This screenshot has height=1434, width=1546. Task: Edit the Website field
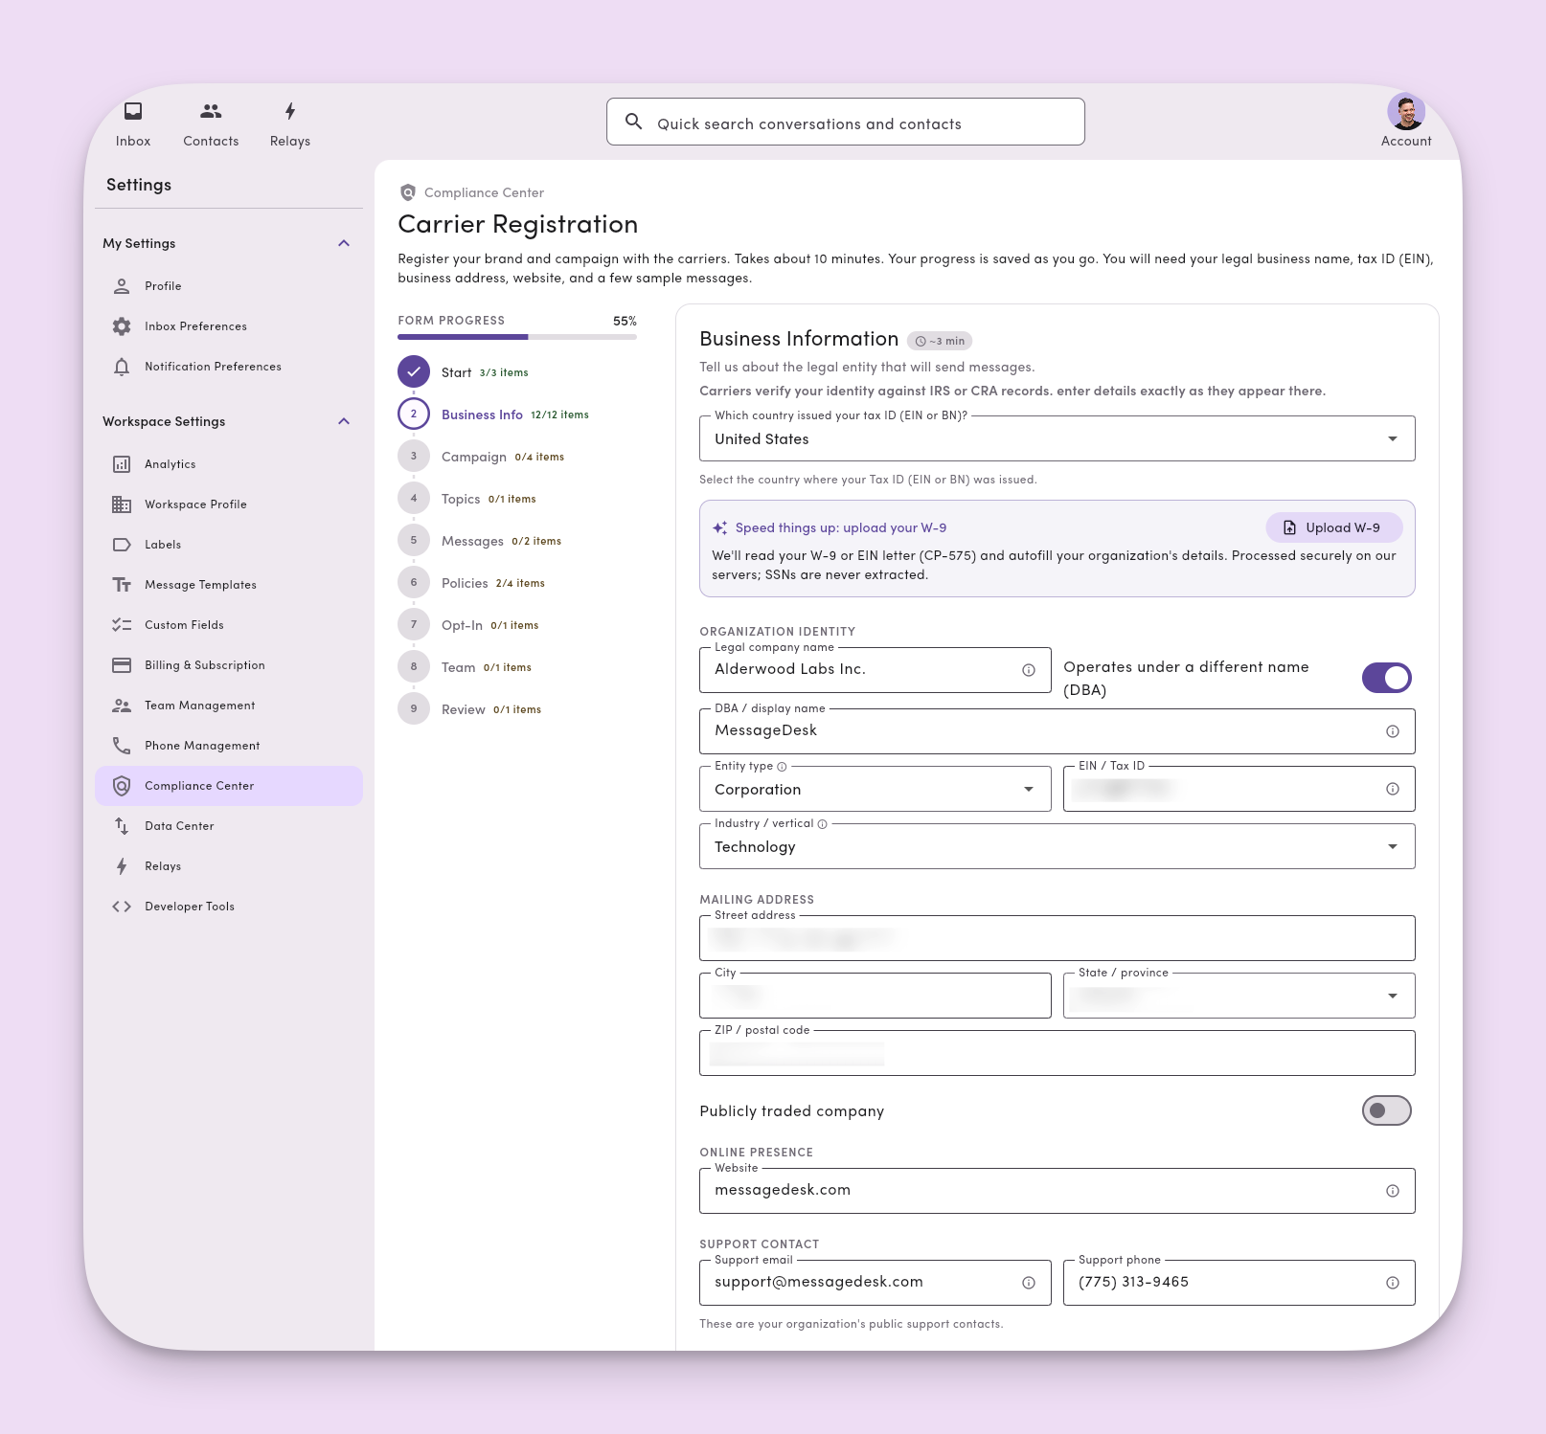(x=1057, y=1191)
